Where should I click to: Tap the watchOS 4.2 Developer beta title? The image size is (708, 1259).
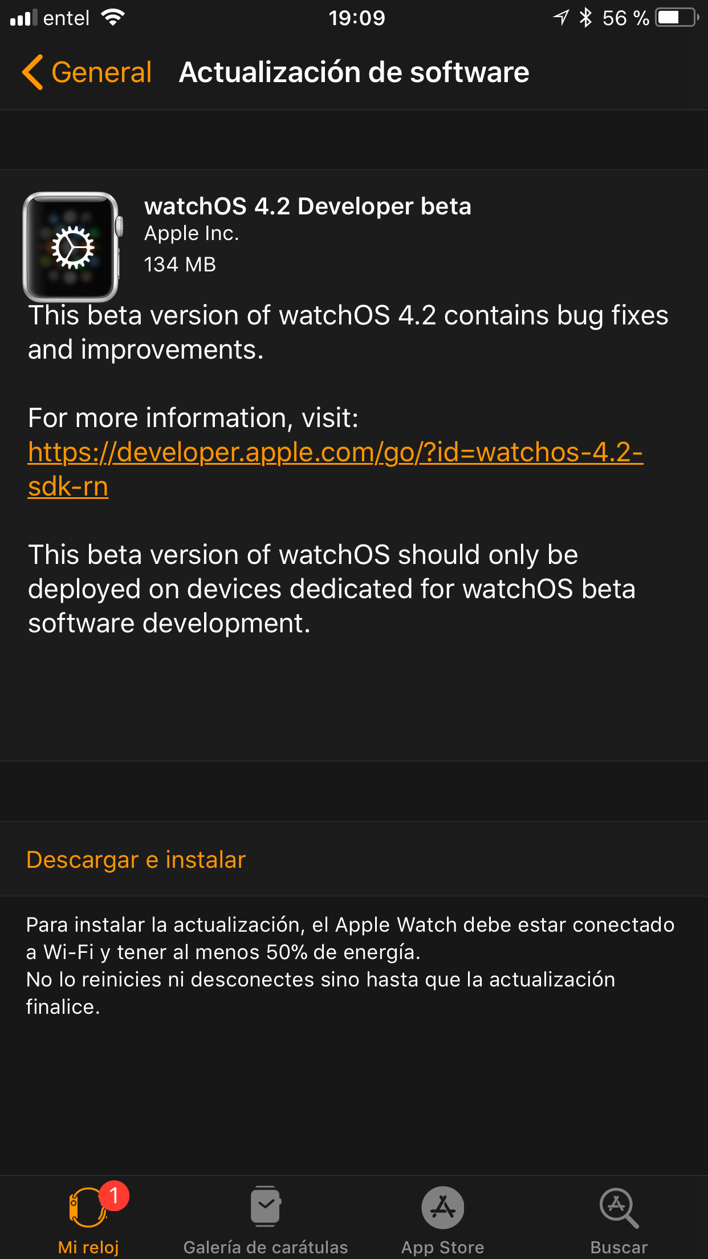(x=308, y=206)
